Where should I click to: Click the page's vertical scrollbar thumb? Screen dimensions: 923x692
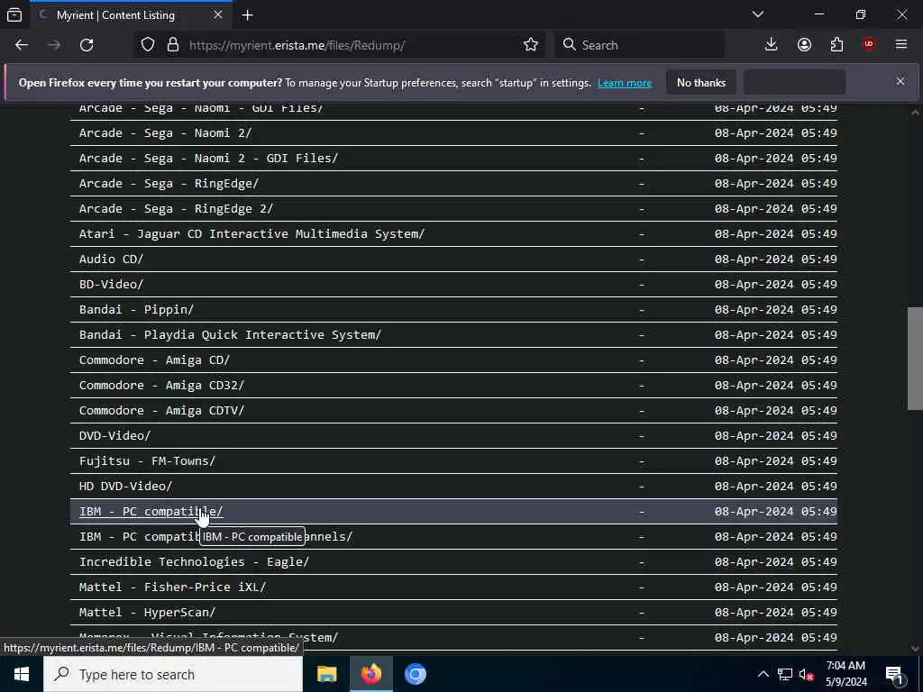pyautogui.click(x=915, y=359)
